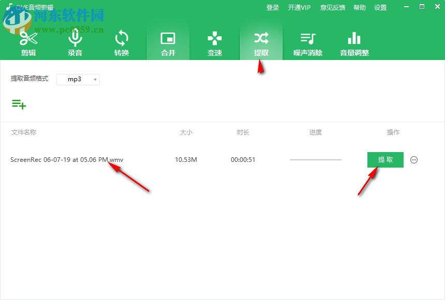Select the ScreenRec 06-07-19 file name
The image size is (445, 300).
pyautogui.click(x=67, y=160)
